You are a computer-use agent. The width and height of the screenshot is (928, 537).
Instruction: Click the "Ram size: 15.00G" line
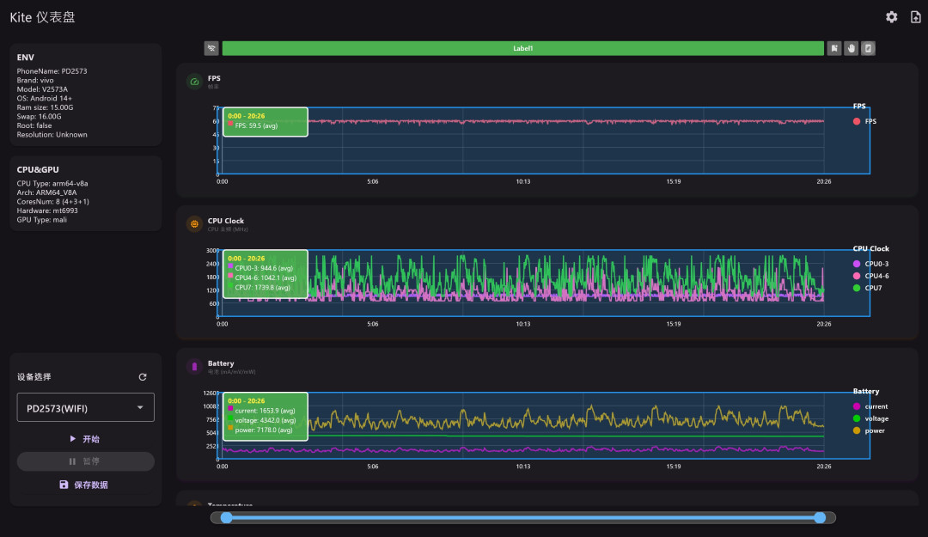pyautogui.click(x=45, y=107)
